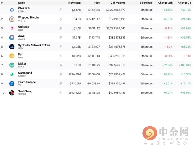Copy address icon in Synthetix row
The image size is (193, 149).
[x=61, y=47]
